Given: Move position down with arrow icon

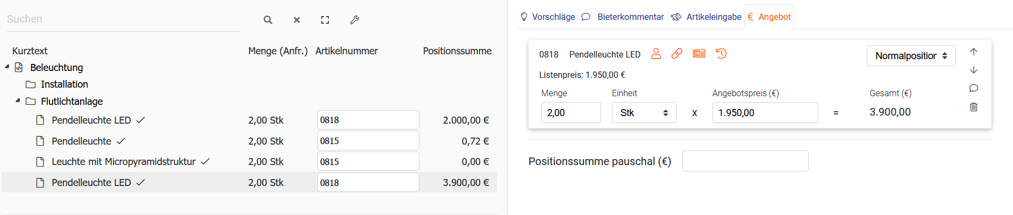Looking at the screenshot, I should pyautogui.click(x=974, y=70).
